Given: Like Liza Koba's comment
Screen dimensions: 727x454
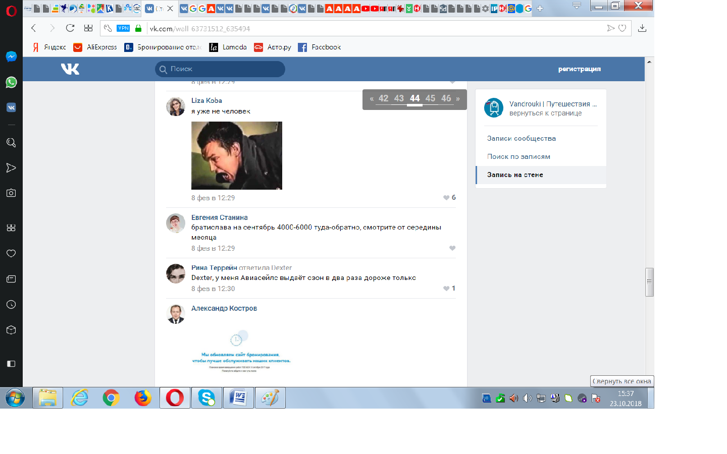Looking at the screenshot, I should (446, 198).
